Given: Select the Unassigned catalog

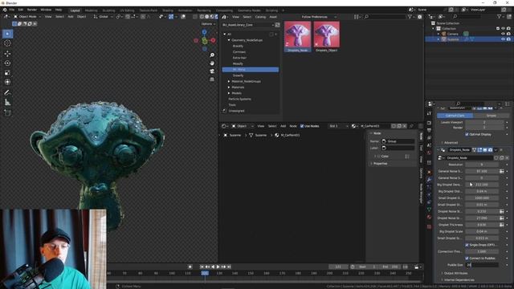Looking at the screenshot, I should [236, 111].
